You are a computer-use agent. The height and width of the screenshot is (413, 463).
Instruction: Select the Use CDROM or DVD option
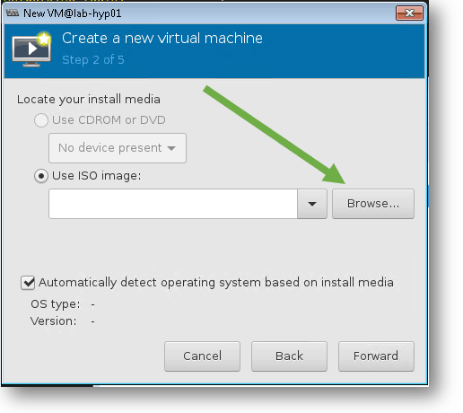[x=41, y=120]
